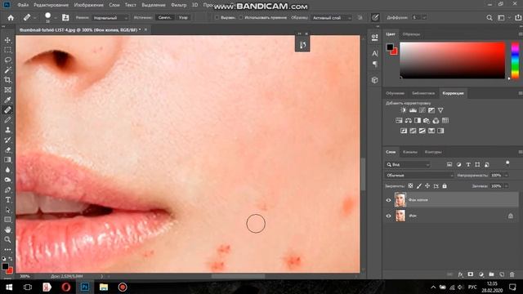
Task: Toggle lock transparent pixels
Action: [x=410, y=186]
